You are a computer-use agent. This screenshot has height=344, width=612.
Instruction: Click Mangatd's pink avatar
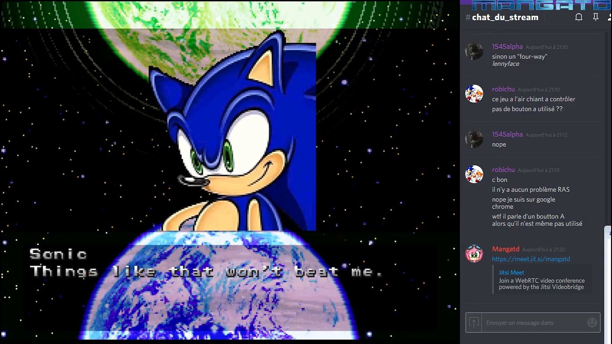474,254
